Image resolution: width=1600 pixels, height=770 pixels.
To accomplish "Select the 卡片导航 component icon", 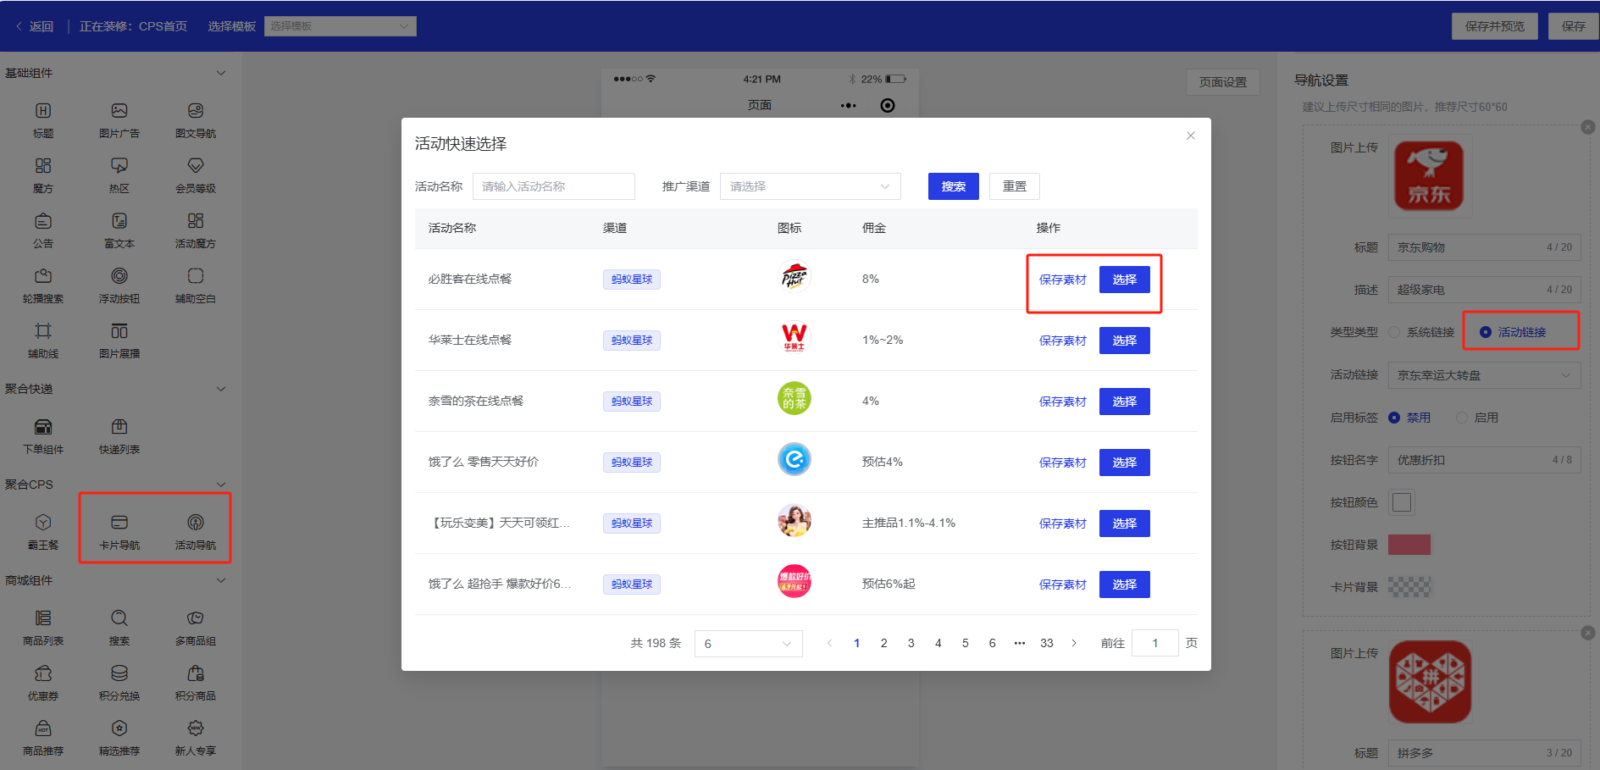I will (x=119, y=523).
